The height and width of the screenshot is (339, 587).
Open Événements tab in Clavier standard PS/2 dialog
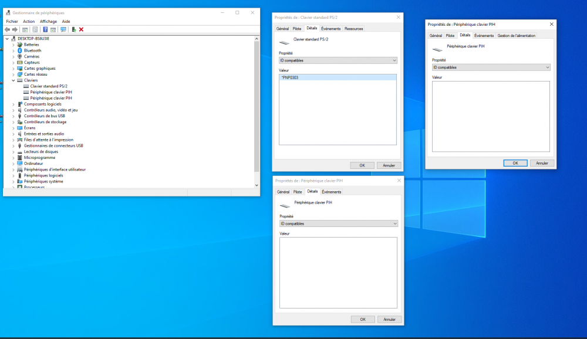click(331, 28)
